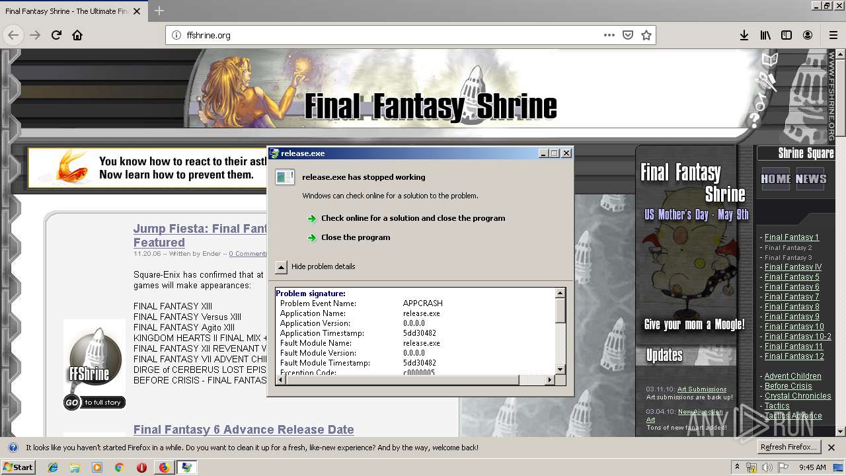This screenshot has width=846, height=476.
Task: Open the Final Fantasy 8 link
Action: click(792, 307)
